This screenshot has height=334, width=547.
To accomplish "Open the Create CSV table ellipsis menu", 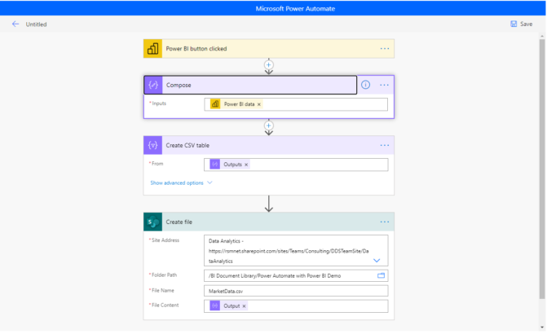I will [385, 145].
